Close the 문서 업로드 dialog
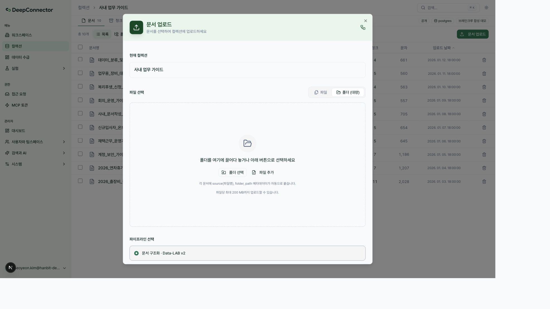The image size is (550, 309). point(366,21)
